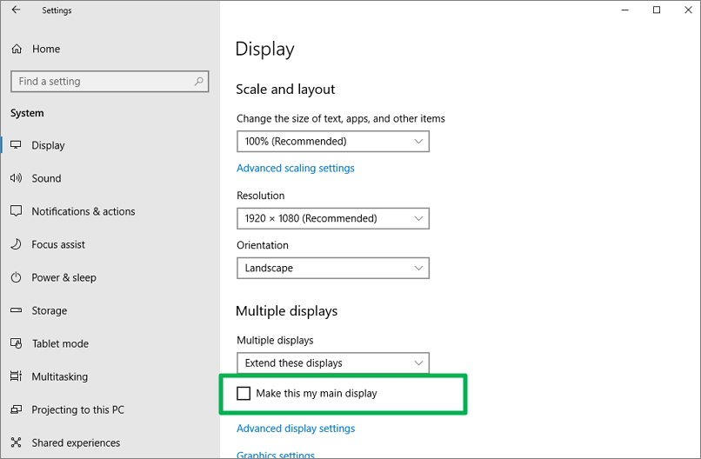Click the Home icon in sidebar

[x=17, y=50]
